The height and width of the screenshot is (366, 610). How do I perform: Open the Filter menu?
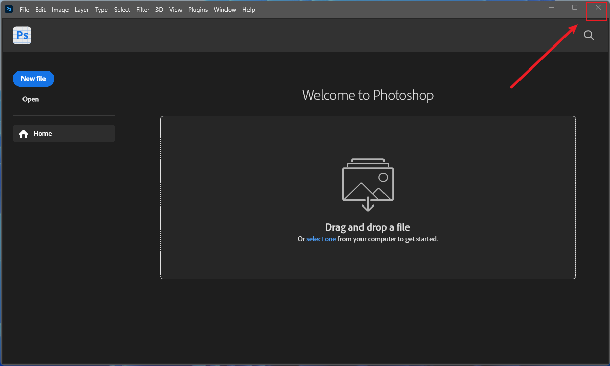[x=142, y=10]
